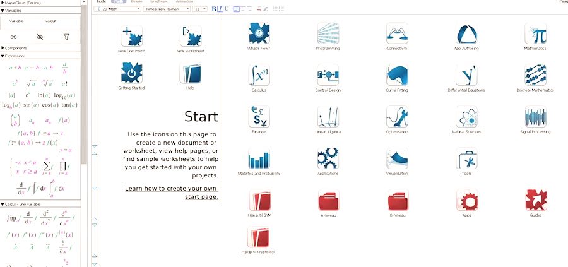Hide variables with the crossed-eye icon
This screenshot has width=568, height=267.
click(x=40, y=37)
